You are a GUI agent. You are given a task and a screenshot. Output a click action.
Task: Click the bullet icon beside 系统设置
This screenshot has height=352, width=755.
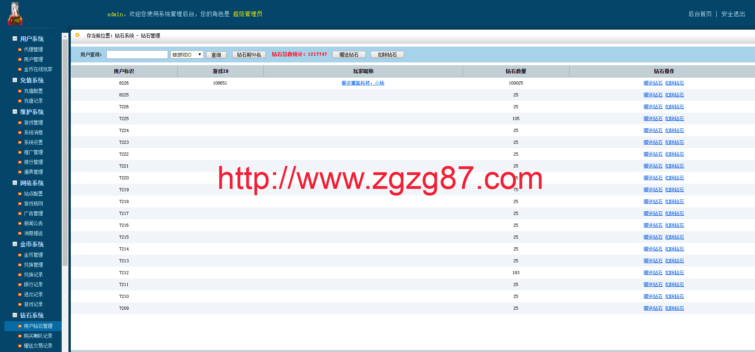tap(20, 142)
